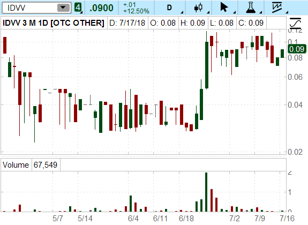This screenshot has height=225, width=308.
Task: Click the 0.02 price axis label
Action: tap(295, 152)
